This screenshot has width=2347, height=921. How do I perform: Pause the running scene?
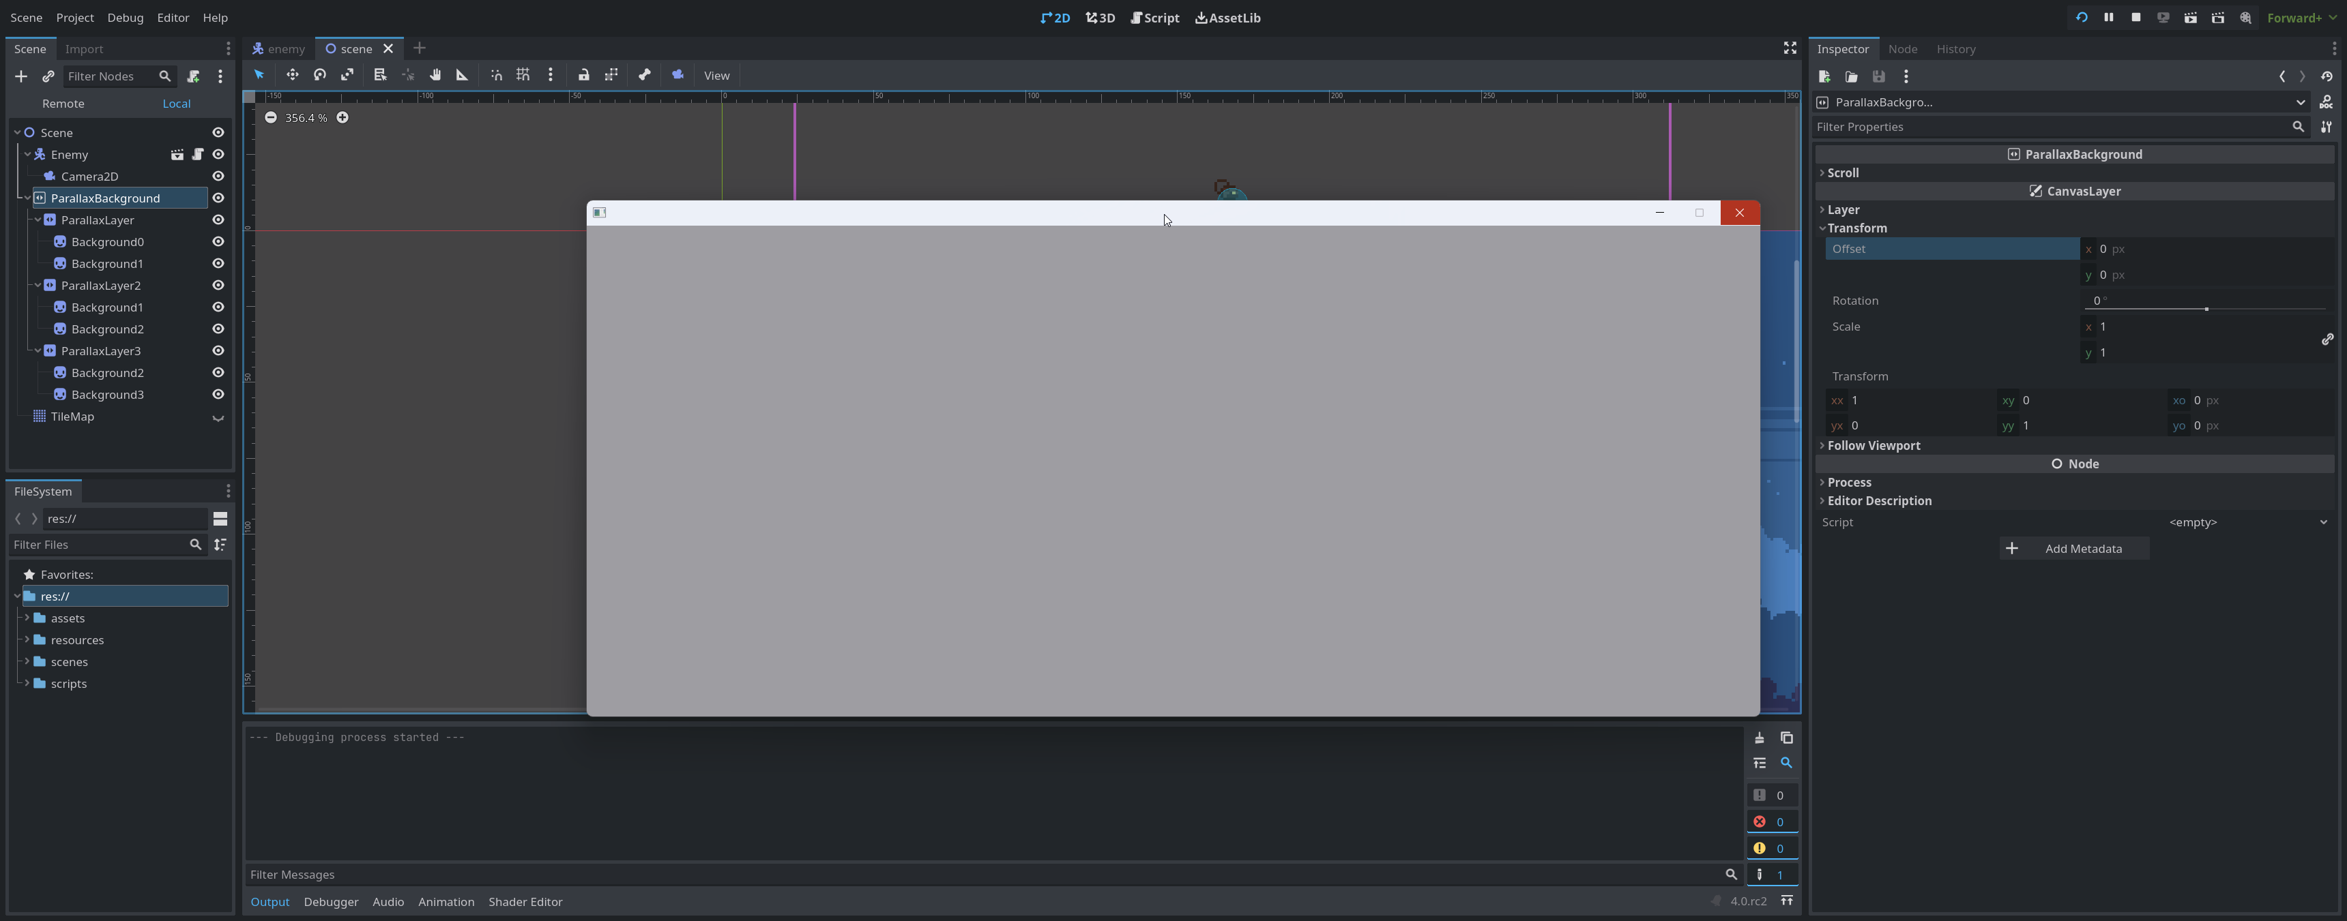tap(2109, 17)
